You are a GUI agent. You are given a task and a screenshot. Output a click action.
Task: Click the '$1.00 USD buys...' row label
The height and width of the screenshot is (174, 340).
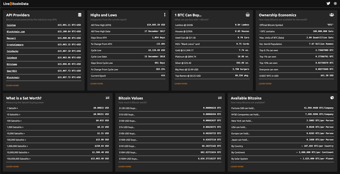point(128,108)
